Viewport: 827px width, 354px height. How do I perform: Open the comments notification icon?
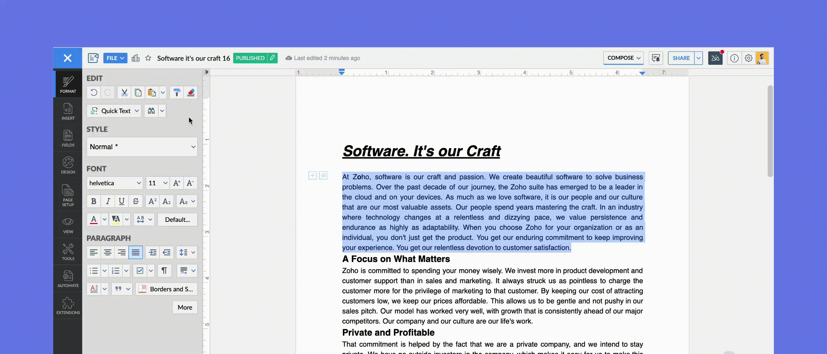656,58
